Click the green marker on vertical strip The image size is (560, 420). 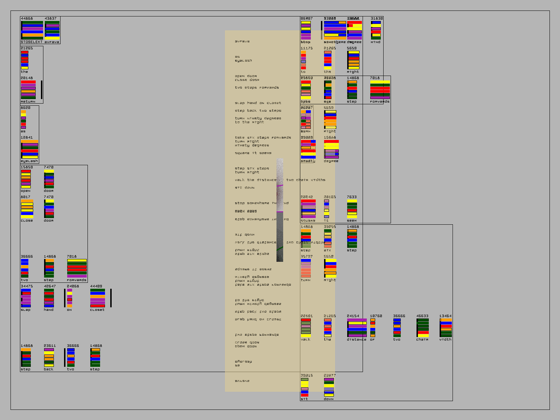pyautogui.click(x=280, y=249)
